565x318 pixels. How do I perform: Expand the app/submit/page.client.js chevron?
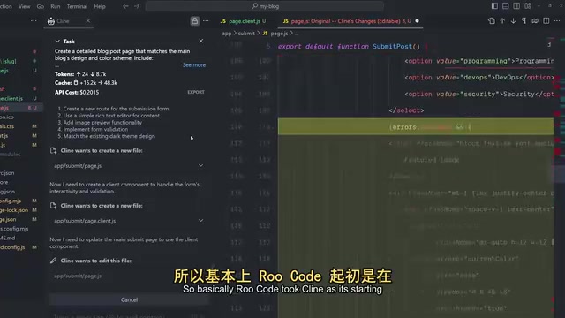pyautogui.click(x=200, y=220)
